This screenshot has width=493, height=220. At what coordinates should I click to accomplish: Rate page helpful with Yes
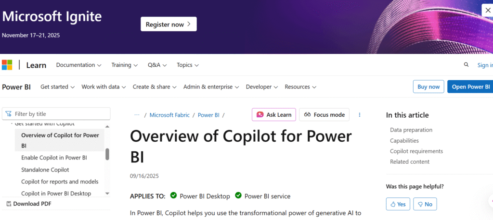point(398,204)
